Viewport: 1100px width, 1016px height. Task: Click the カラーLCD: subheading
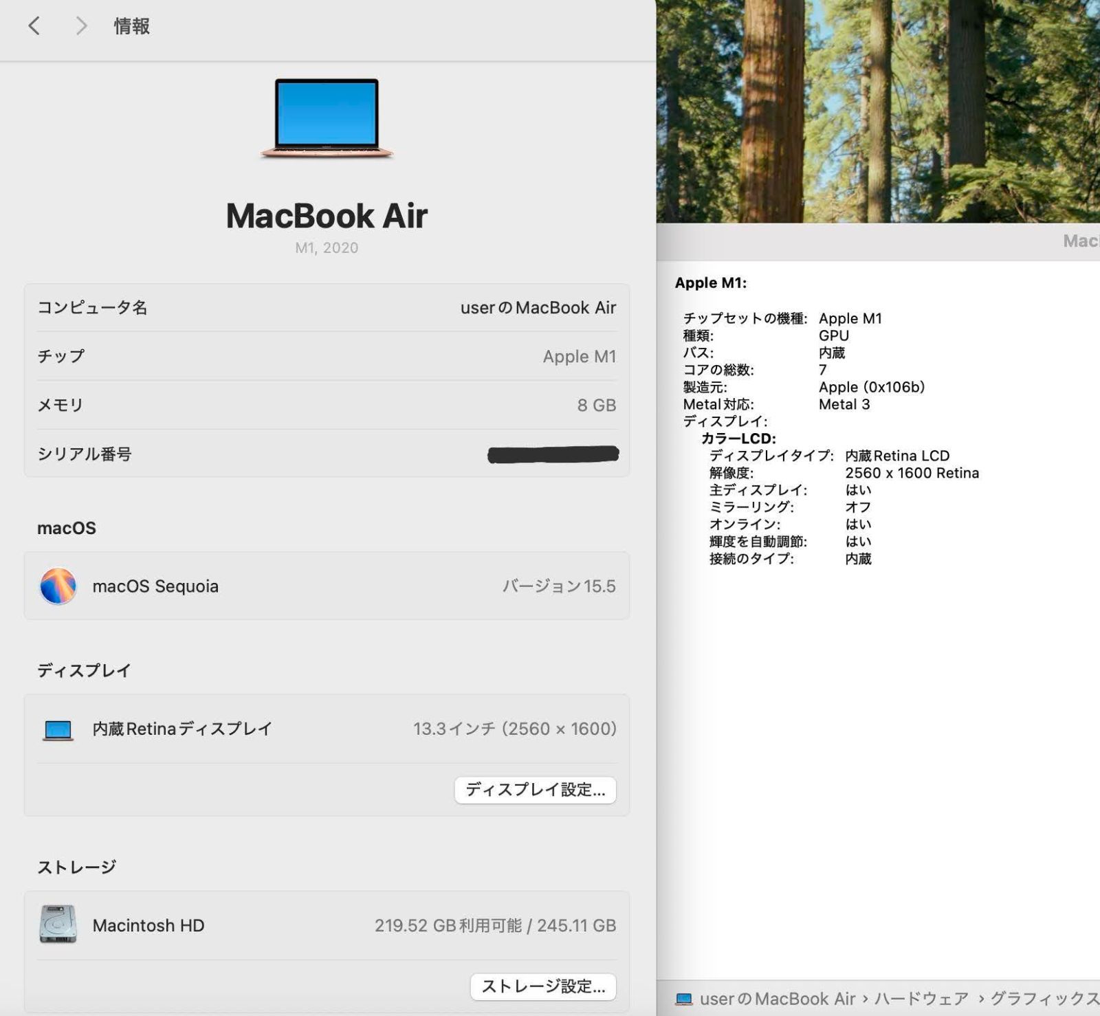coord(739,439)
